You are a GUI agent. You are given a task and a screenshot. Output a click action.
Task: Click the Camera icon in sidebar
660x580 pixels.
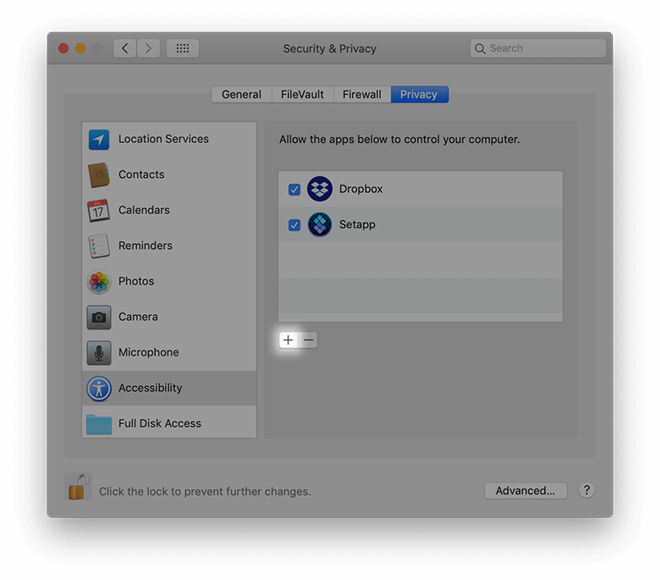[x=99, y=318]
